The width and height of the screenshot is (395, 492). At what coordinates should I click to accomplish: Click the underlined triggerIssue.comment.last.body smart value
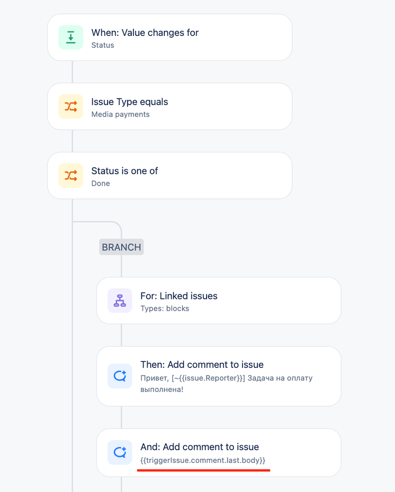pyautogui.click(x=203, y=460)
